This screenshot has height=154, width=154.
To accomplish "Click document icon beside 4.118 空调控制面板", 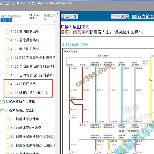I will pos(8,31).
